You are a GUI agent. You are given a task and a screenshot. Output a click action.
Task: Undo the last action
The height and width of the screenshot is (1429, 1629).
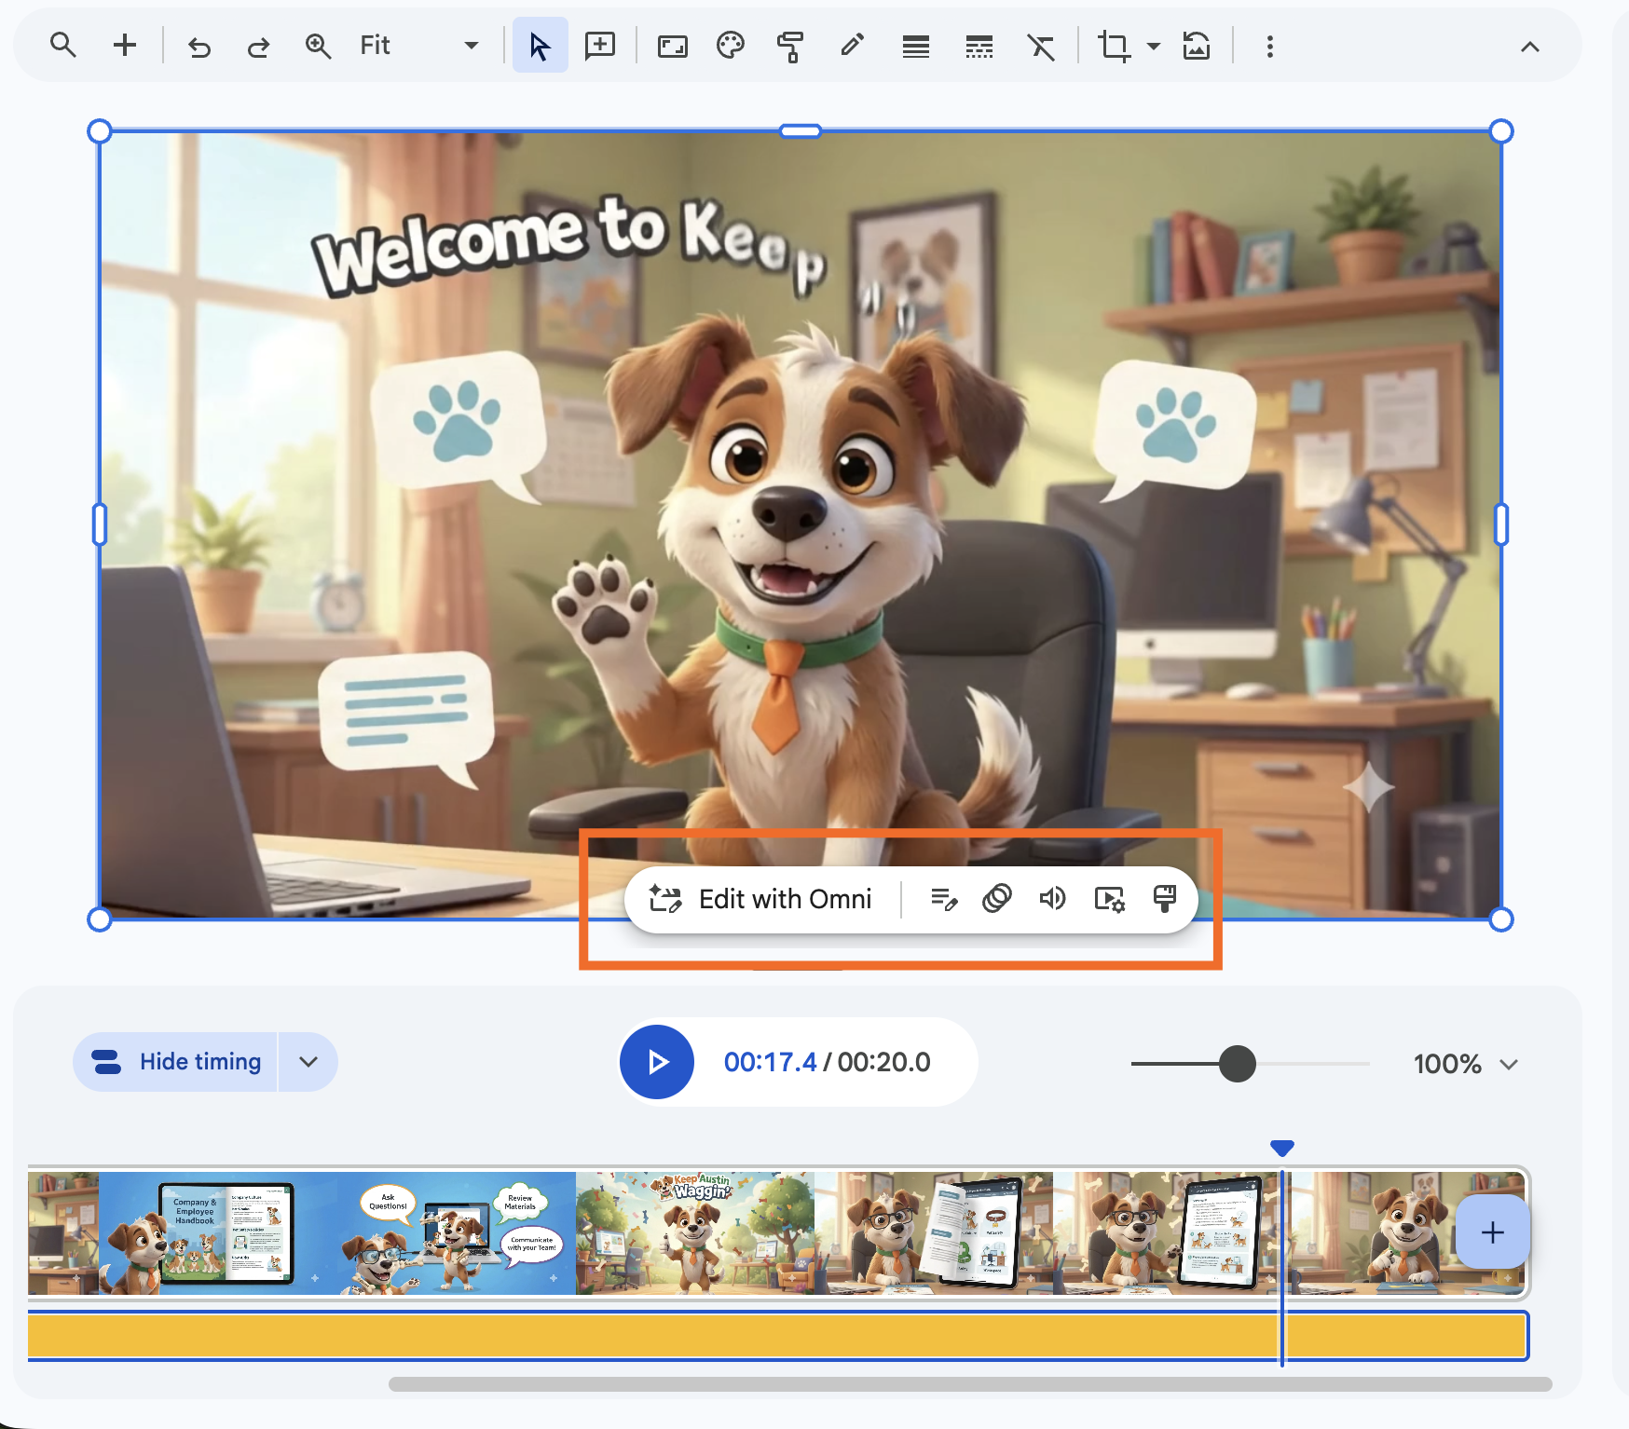click(199, 46)
